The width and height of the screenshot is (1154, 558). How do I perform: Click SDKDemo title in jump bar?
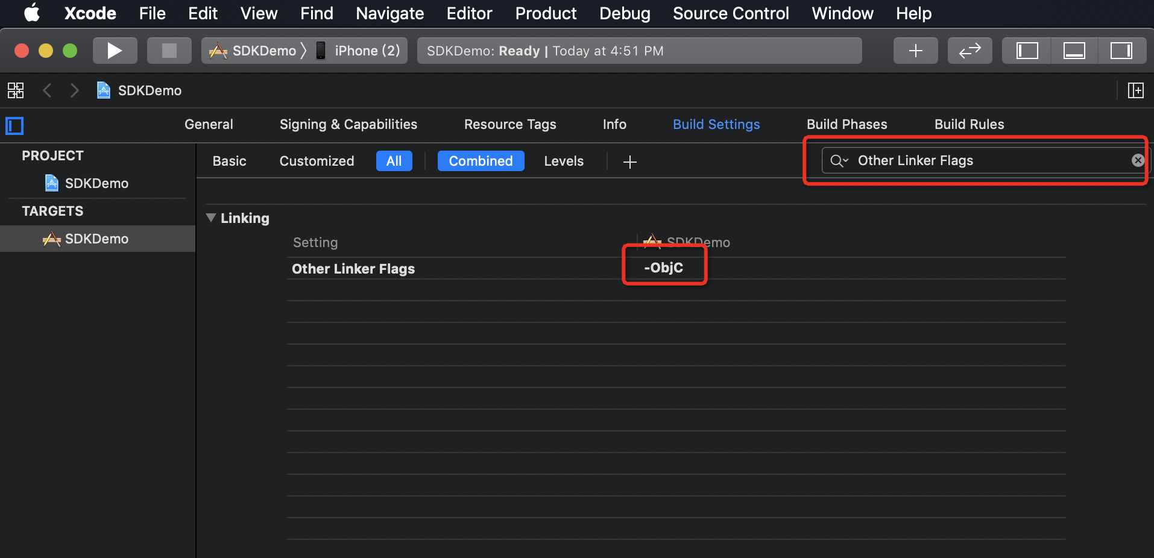click(x=150, y=90)
